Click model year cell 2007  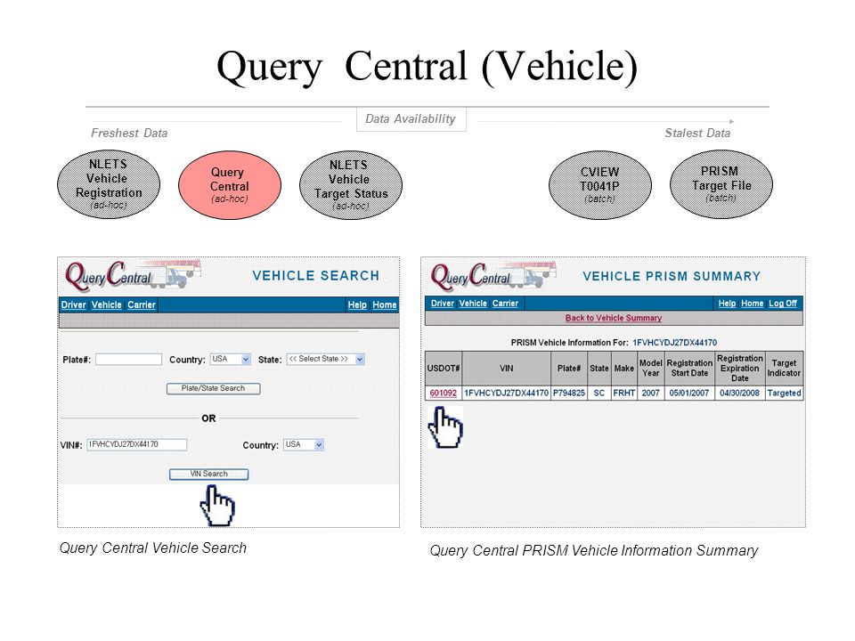650,393
